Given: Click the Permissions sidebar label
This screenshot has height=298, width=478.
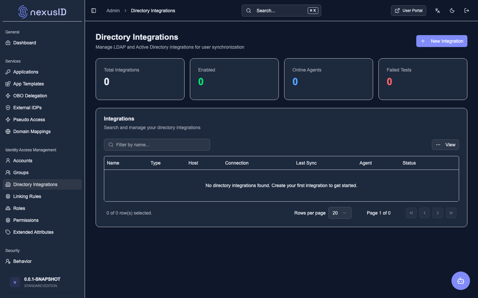Looking at the screenshot, I should tap(26, 220).
